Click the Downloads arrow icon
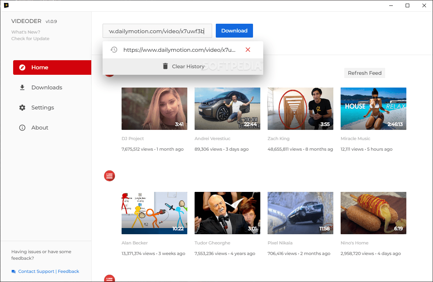Image resolution: width=433 pixels, height=282 pixels. point(22,88)
